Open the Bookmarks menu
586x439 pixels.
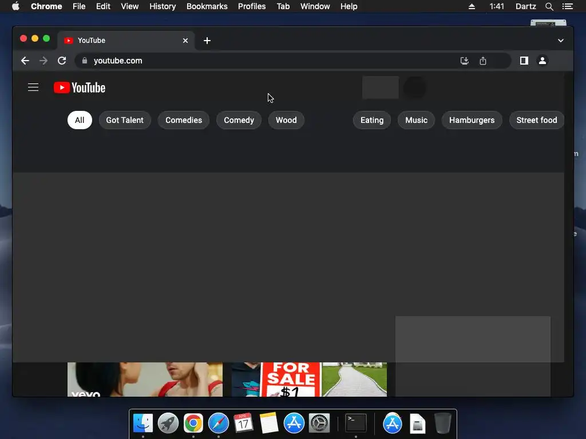tap(207, 6)
